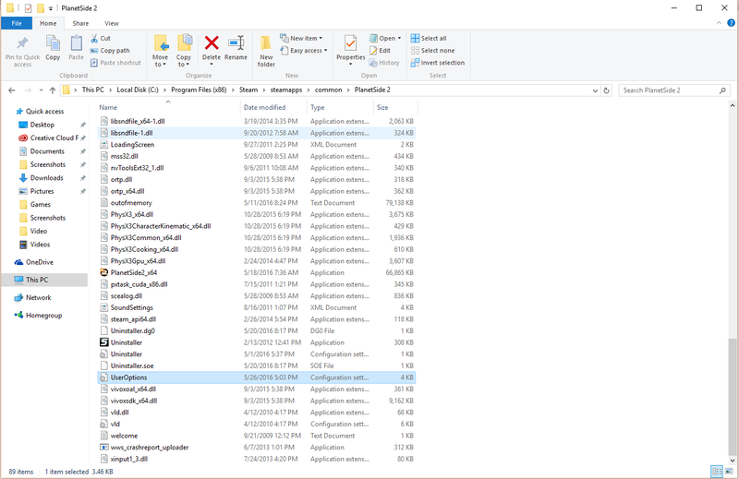Select the UserOptions configuration file

coord(257,377)
